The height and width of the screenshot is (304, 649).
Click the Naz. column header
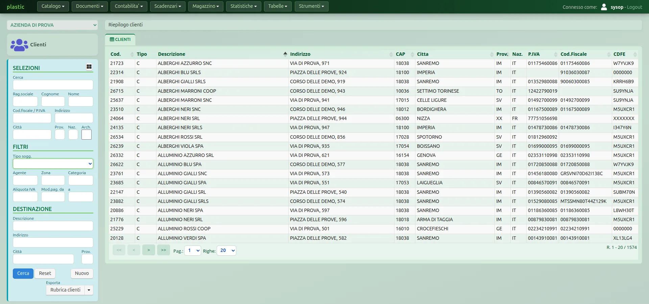pyautogui.click(x=517, y=54)
